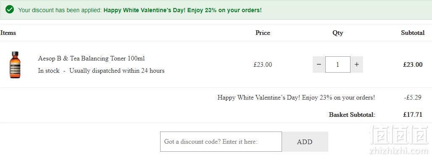Click the Subtotal column header
Screen dimensions: 432x158
tap(413, 33)
